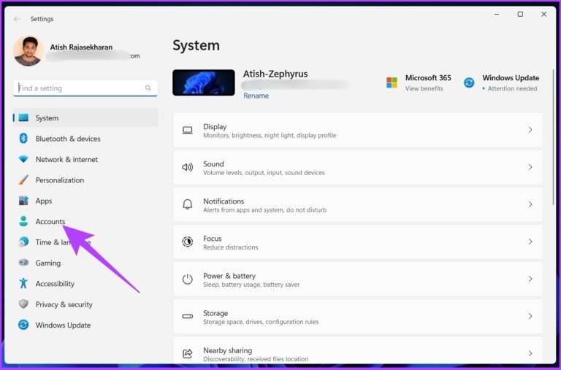Open Bluetooth & devices section
Image resolution: width=561 pixels, height=370 pixels.
68,139
